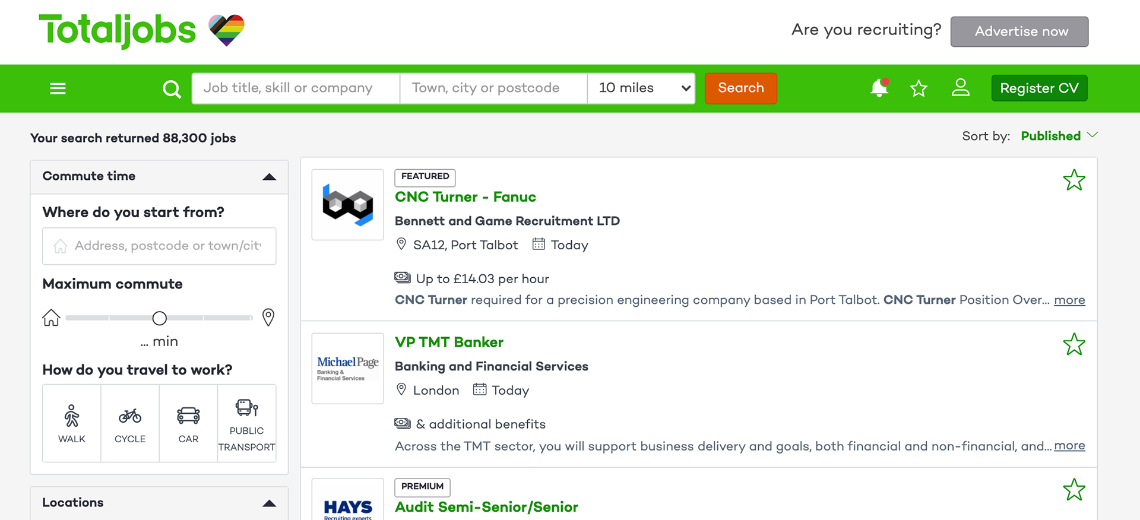Open the hamburger menu icon
Screen dimensions: 1140x520
[58, 88]
